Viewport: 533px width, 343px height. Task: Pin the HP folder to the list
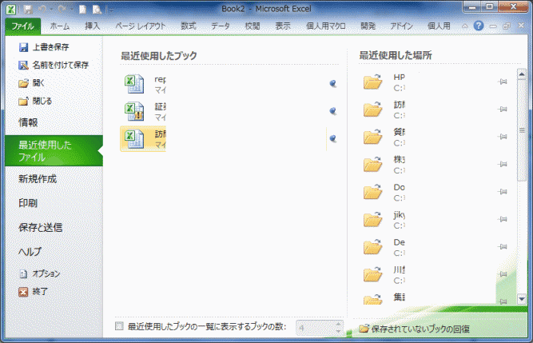(x=503, y=82)
